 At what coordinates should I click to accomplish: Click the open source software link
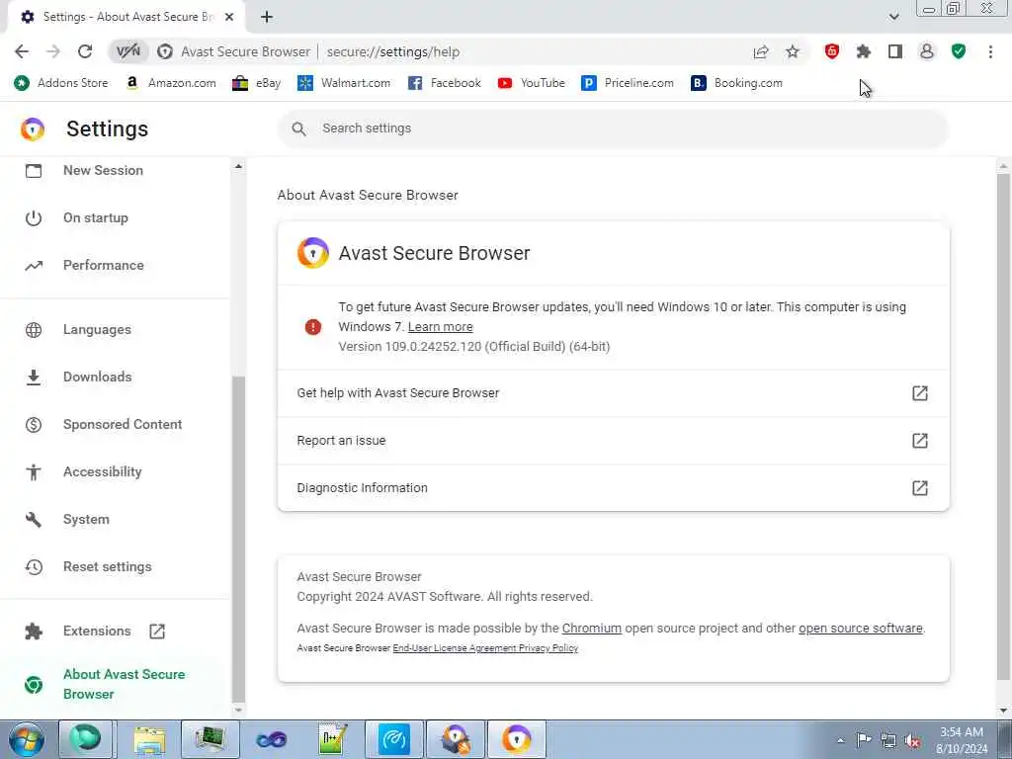tap(861, 629)
